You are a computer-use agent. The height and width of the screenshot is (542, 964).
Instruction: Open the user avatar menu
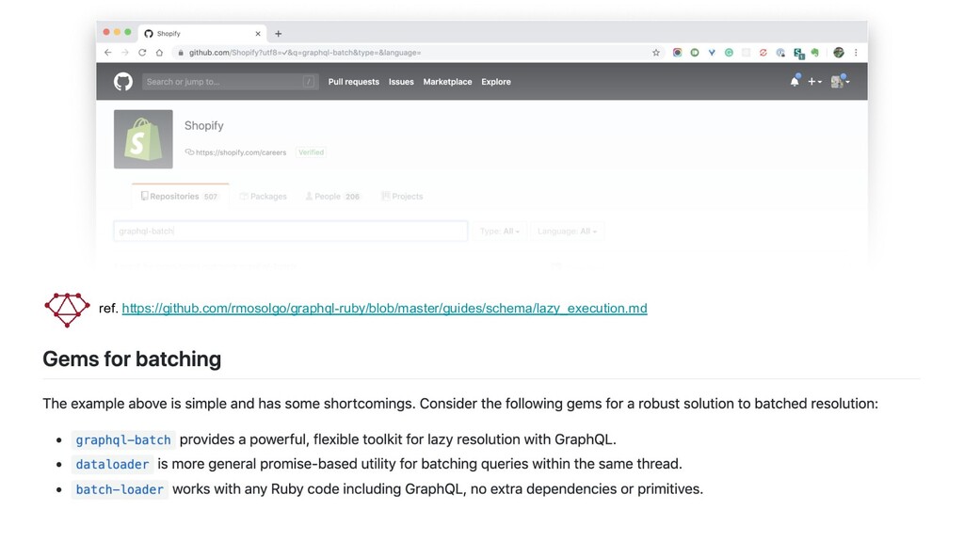[839, 82]
